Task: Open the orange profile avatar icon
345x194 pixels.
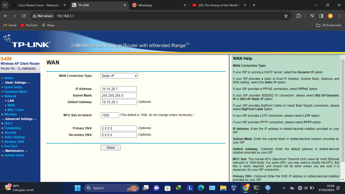Action: (x=330, y=16)
